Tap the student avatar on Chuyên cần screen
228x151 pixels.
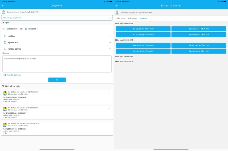[4, 12]
